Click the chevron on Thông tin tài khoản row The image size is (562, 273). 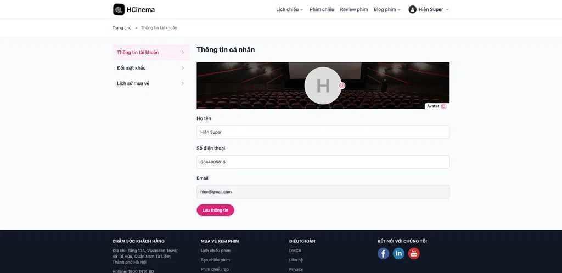pos(182,52)
